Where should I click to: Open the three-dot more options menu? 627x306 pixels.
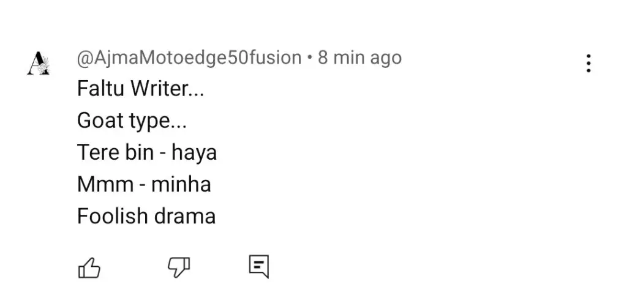588,64
